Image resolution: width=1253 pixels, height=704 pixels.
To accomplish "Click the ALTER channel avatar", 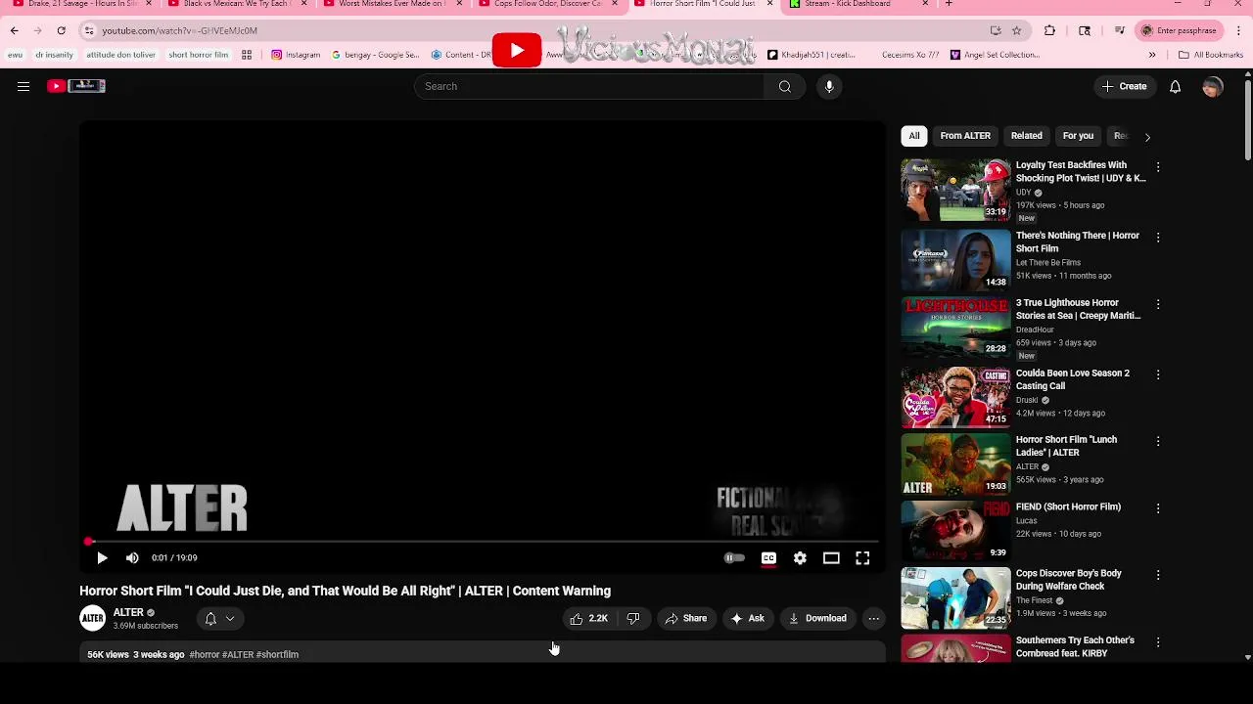I will [92, 618].
